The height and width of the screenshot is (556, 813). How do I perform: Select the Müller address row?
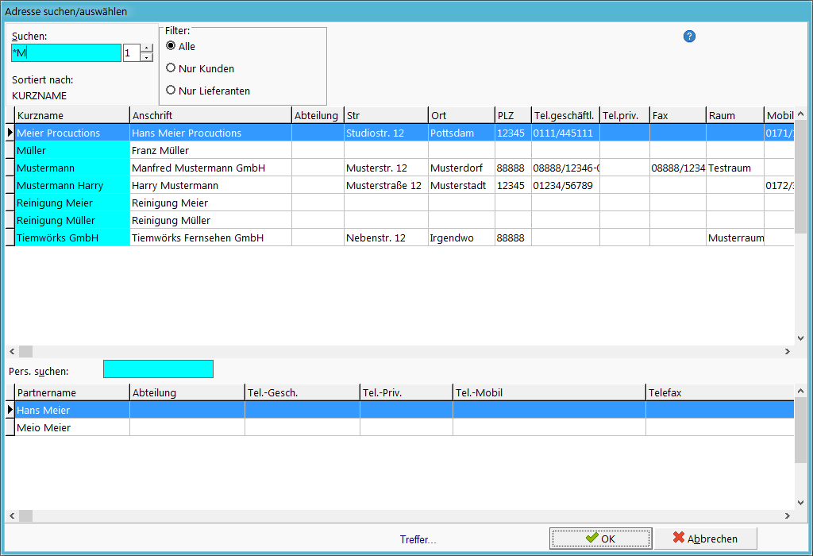tap(399, 150)
